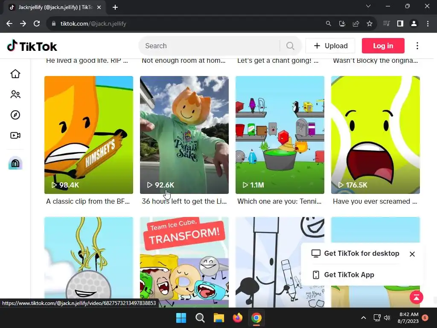Open the black-and-white pencil drawing video
Viewport: 437px width, 328px height.
click(280, 262)
